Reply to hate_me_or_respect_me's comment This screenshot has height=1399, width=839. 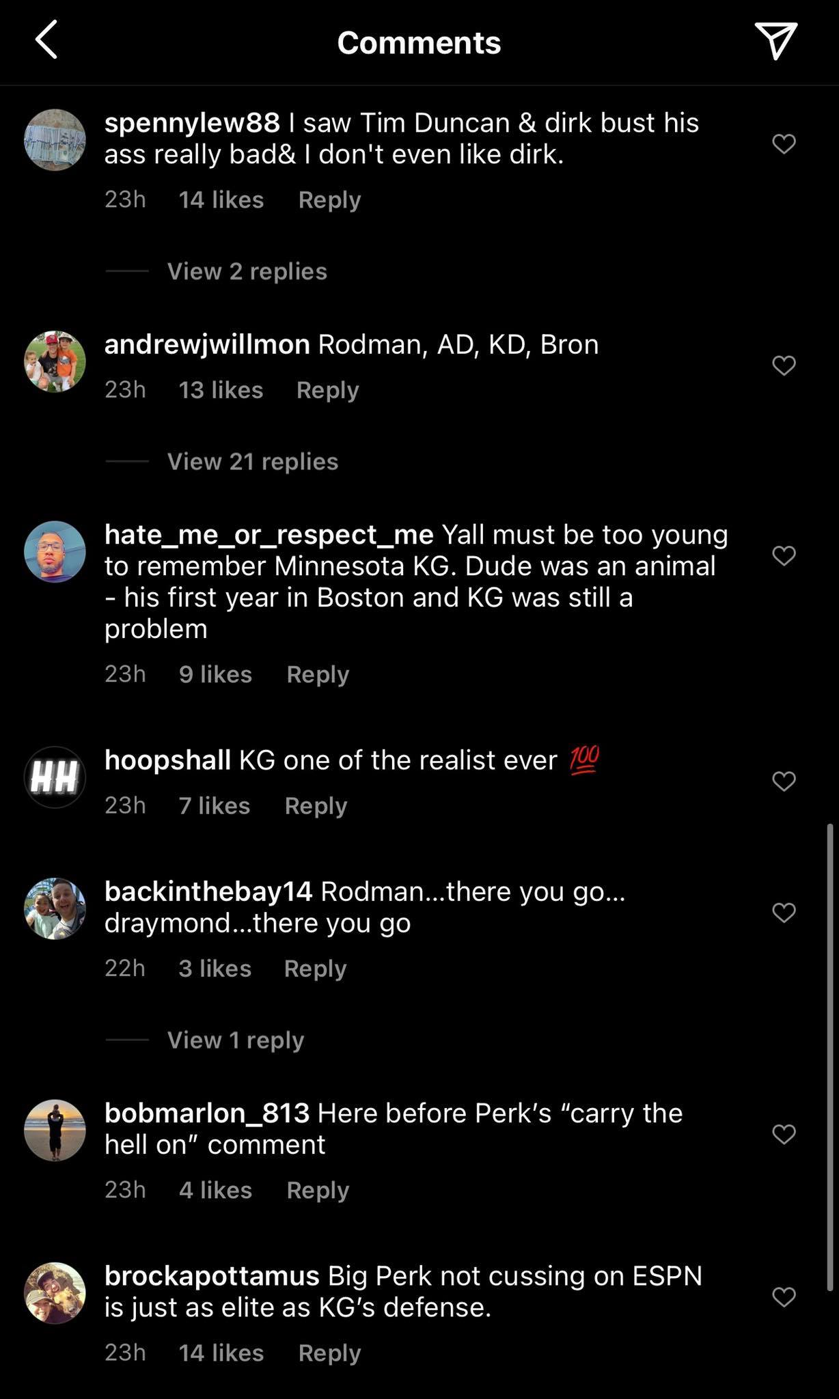coord(318,674)
